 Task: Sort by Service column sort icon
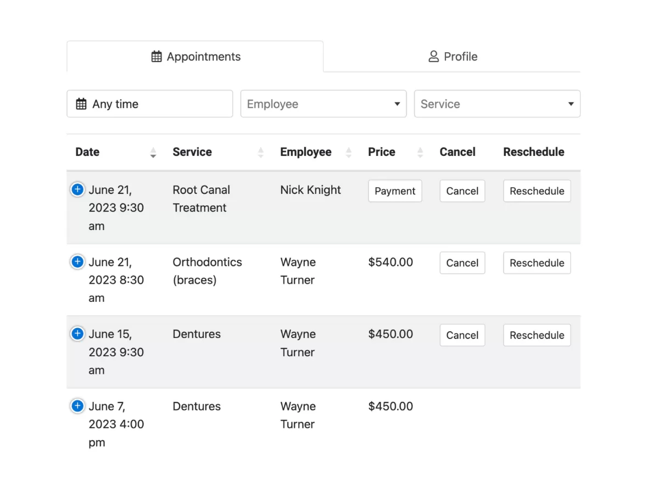click(x=261, y=153)
